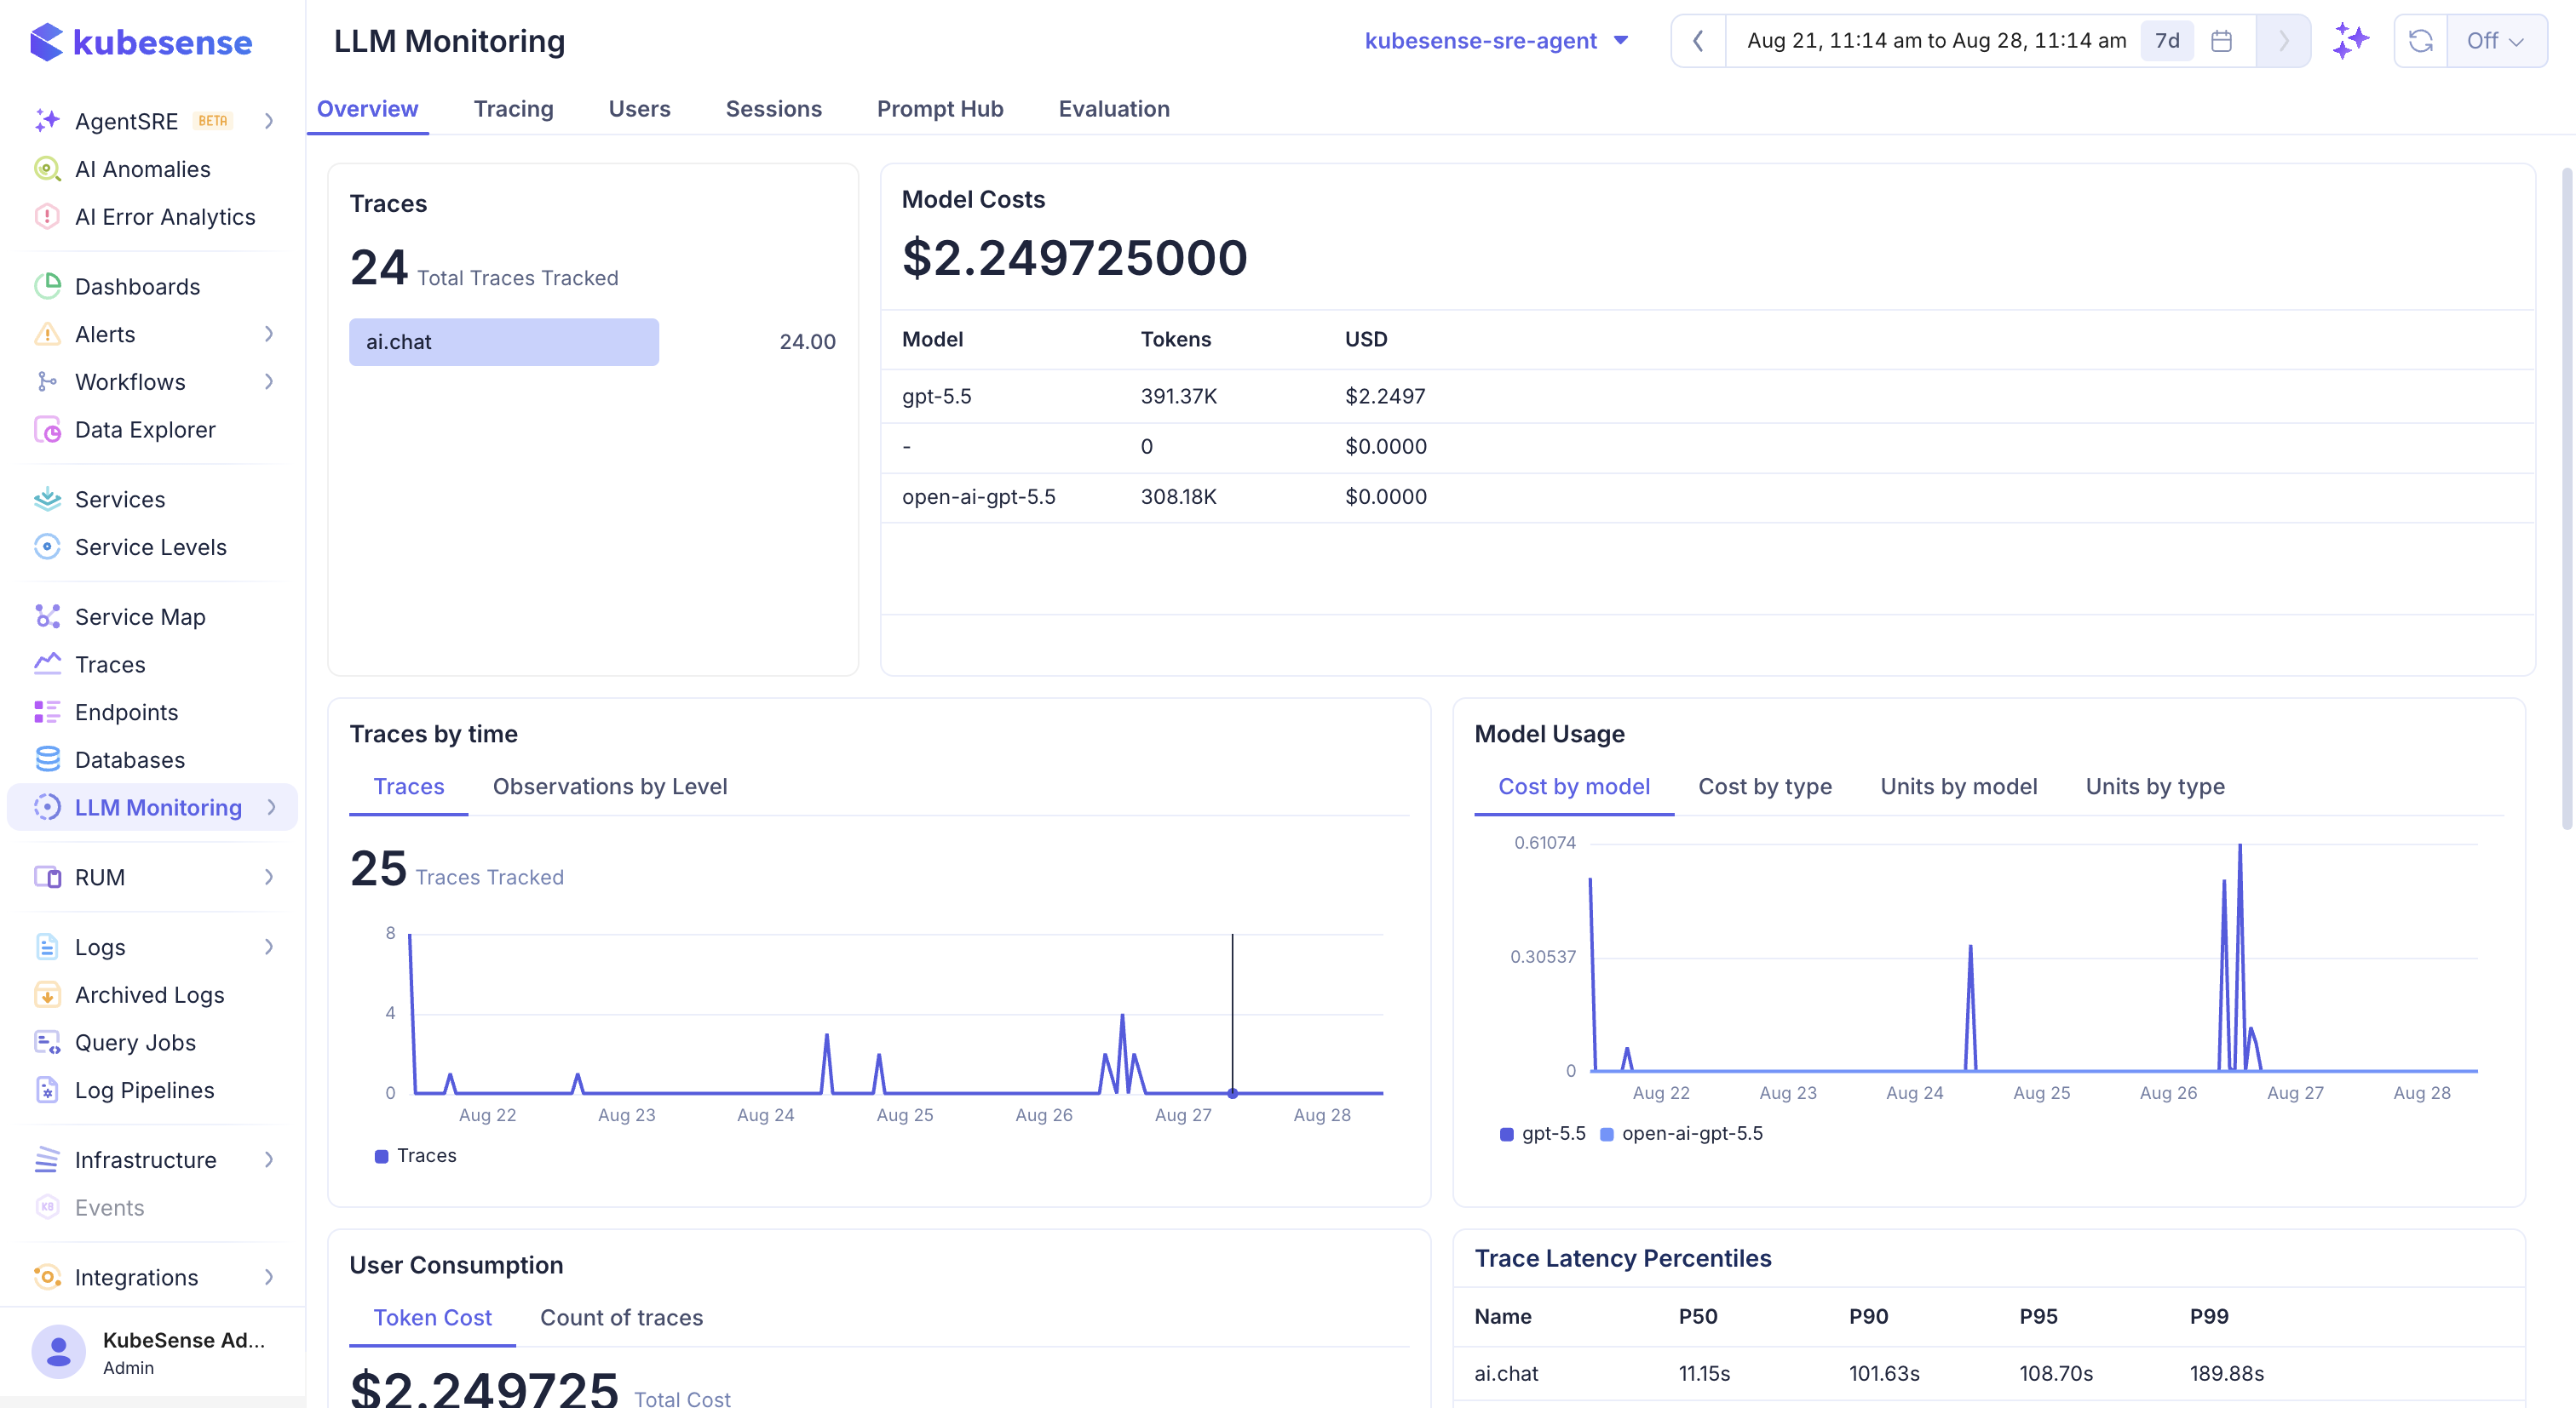Expand the Alerts submenu chevron
The image size is (2576, 1408).
269,334
